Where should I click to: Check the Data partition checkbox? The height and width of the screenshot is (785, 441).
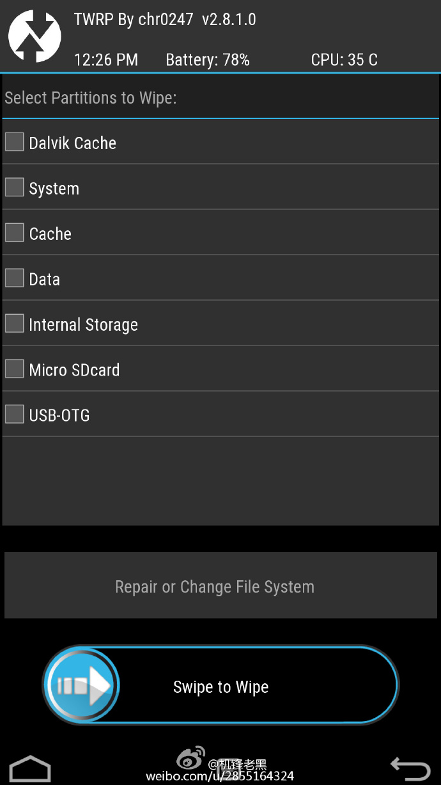14,278
